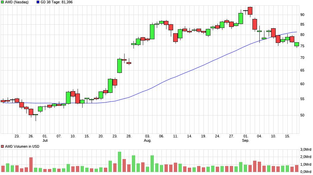Screen dimensions: 313x175
Task: Click the '3,0Mrd' volume axis label
Action: [306, 150]
